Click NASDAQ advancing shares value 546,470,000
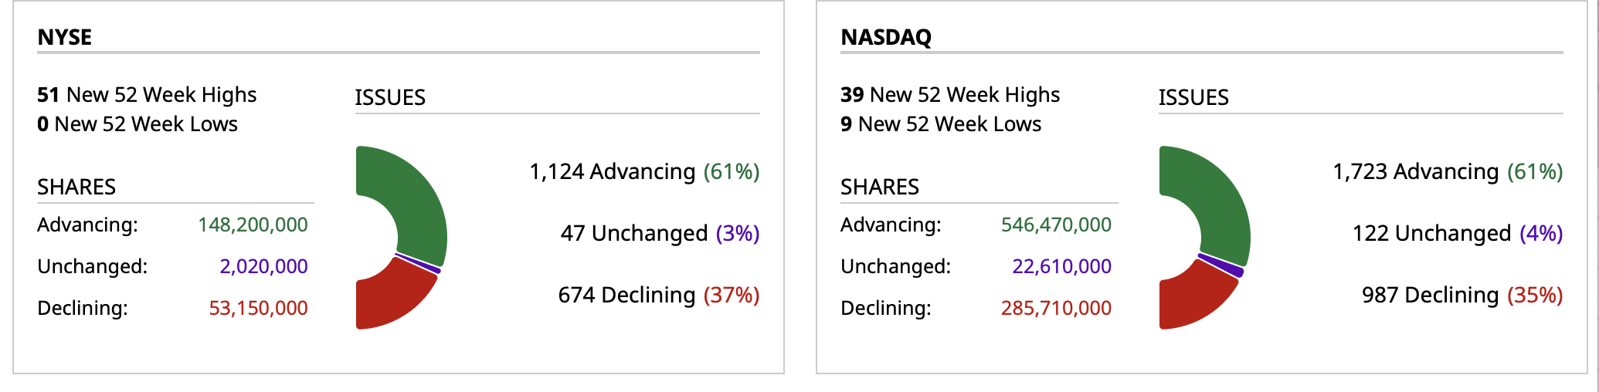 click(x=1056, y=225)
